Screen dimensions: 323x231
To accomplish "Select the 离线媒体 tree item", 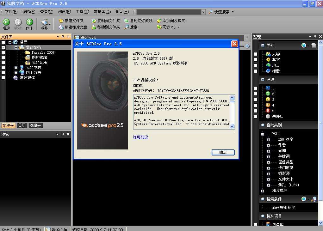I will (x=27, y=78).
